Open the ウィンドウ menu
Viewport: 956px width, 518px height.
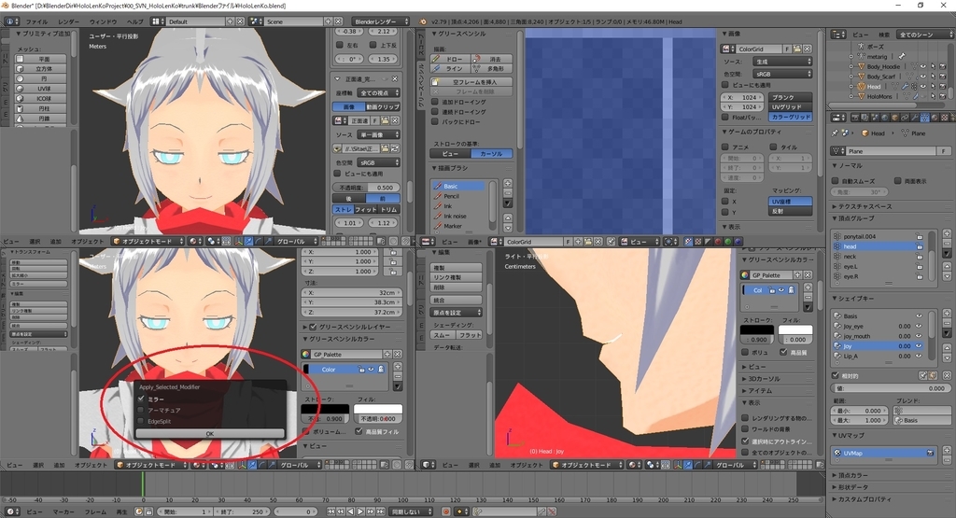point(103,21)
